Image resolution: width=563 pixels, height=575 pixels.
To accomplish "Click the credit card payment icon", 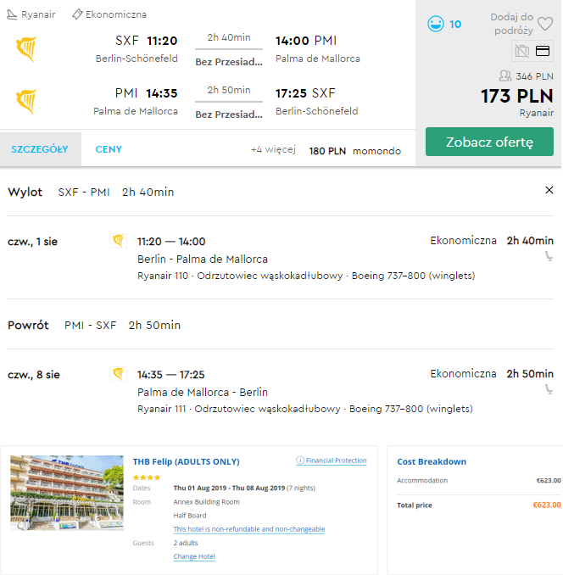I will point(543,52).
